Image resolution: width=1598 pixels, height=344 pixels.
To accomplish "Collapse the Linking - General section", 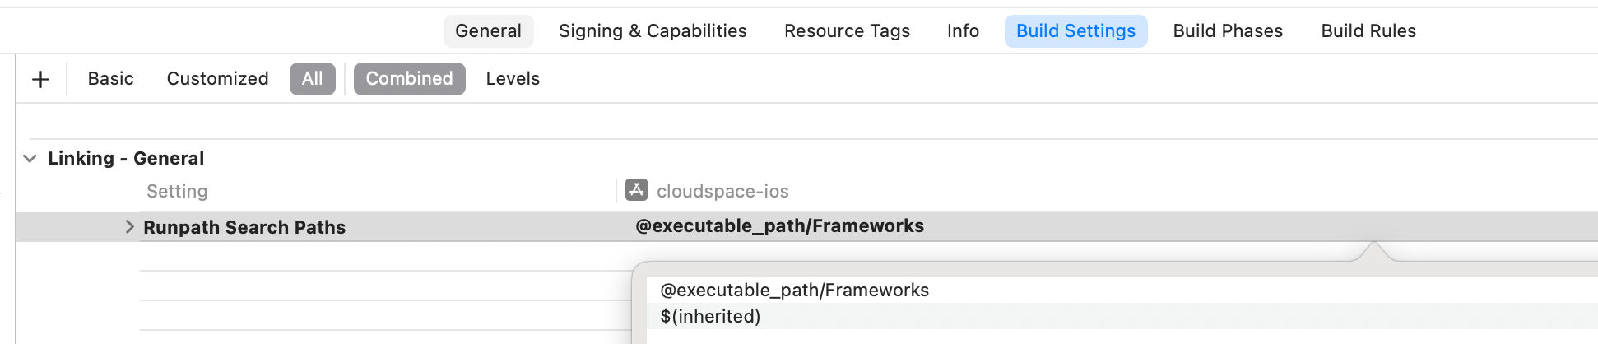I will tap(30, 158).
